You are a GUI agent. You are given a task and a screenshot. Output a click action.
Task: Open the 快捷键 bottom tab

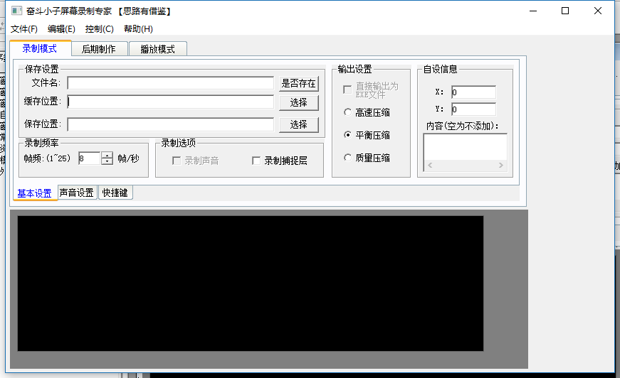[115, 193]
